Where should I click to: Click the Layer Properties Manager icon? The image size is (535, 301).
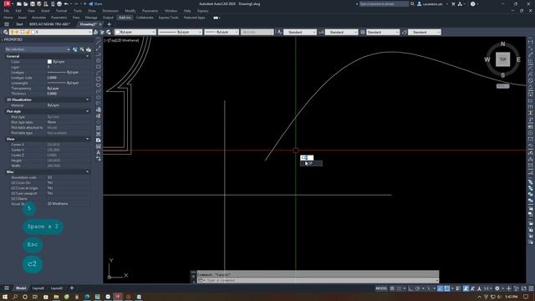(6, 32)
